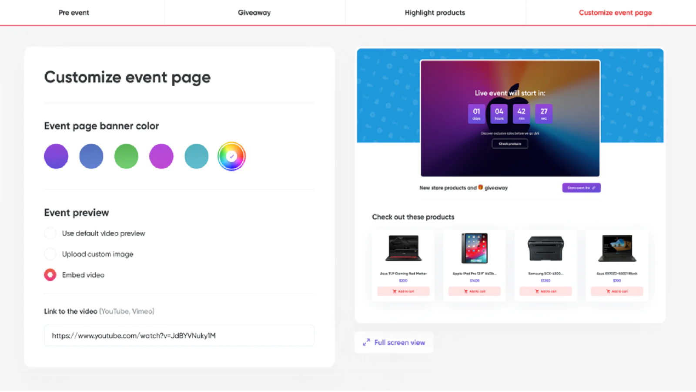Choose the green banner color swatch
Screen dimensions: 696x392
(x=126, y=156)
